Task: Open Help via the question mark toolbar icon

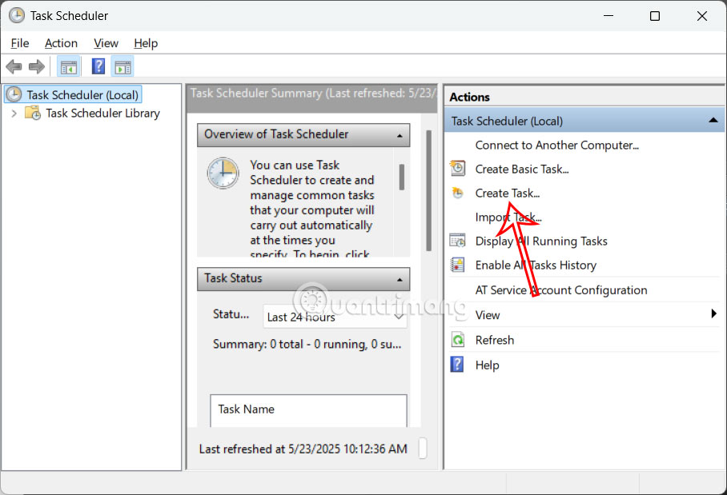Action: pos(98,66)
